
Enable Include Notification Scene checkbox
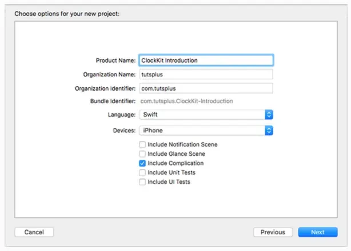[142, 144]
